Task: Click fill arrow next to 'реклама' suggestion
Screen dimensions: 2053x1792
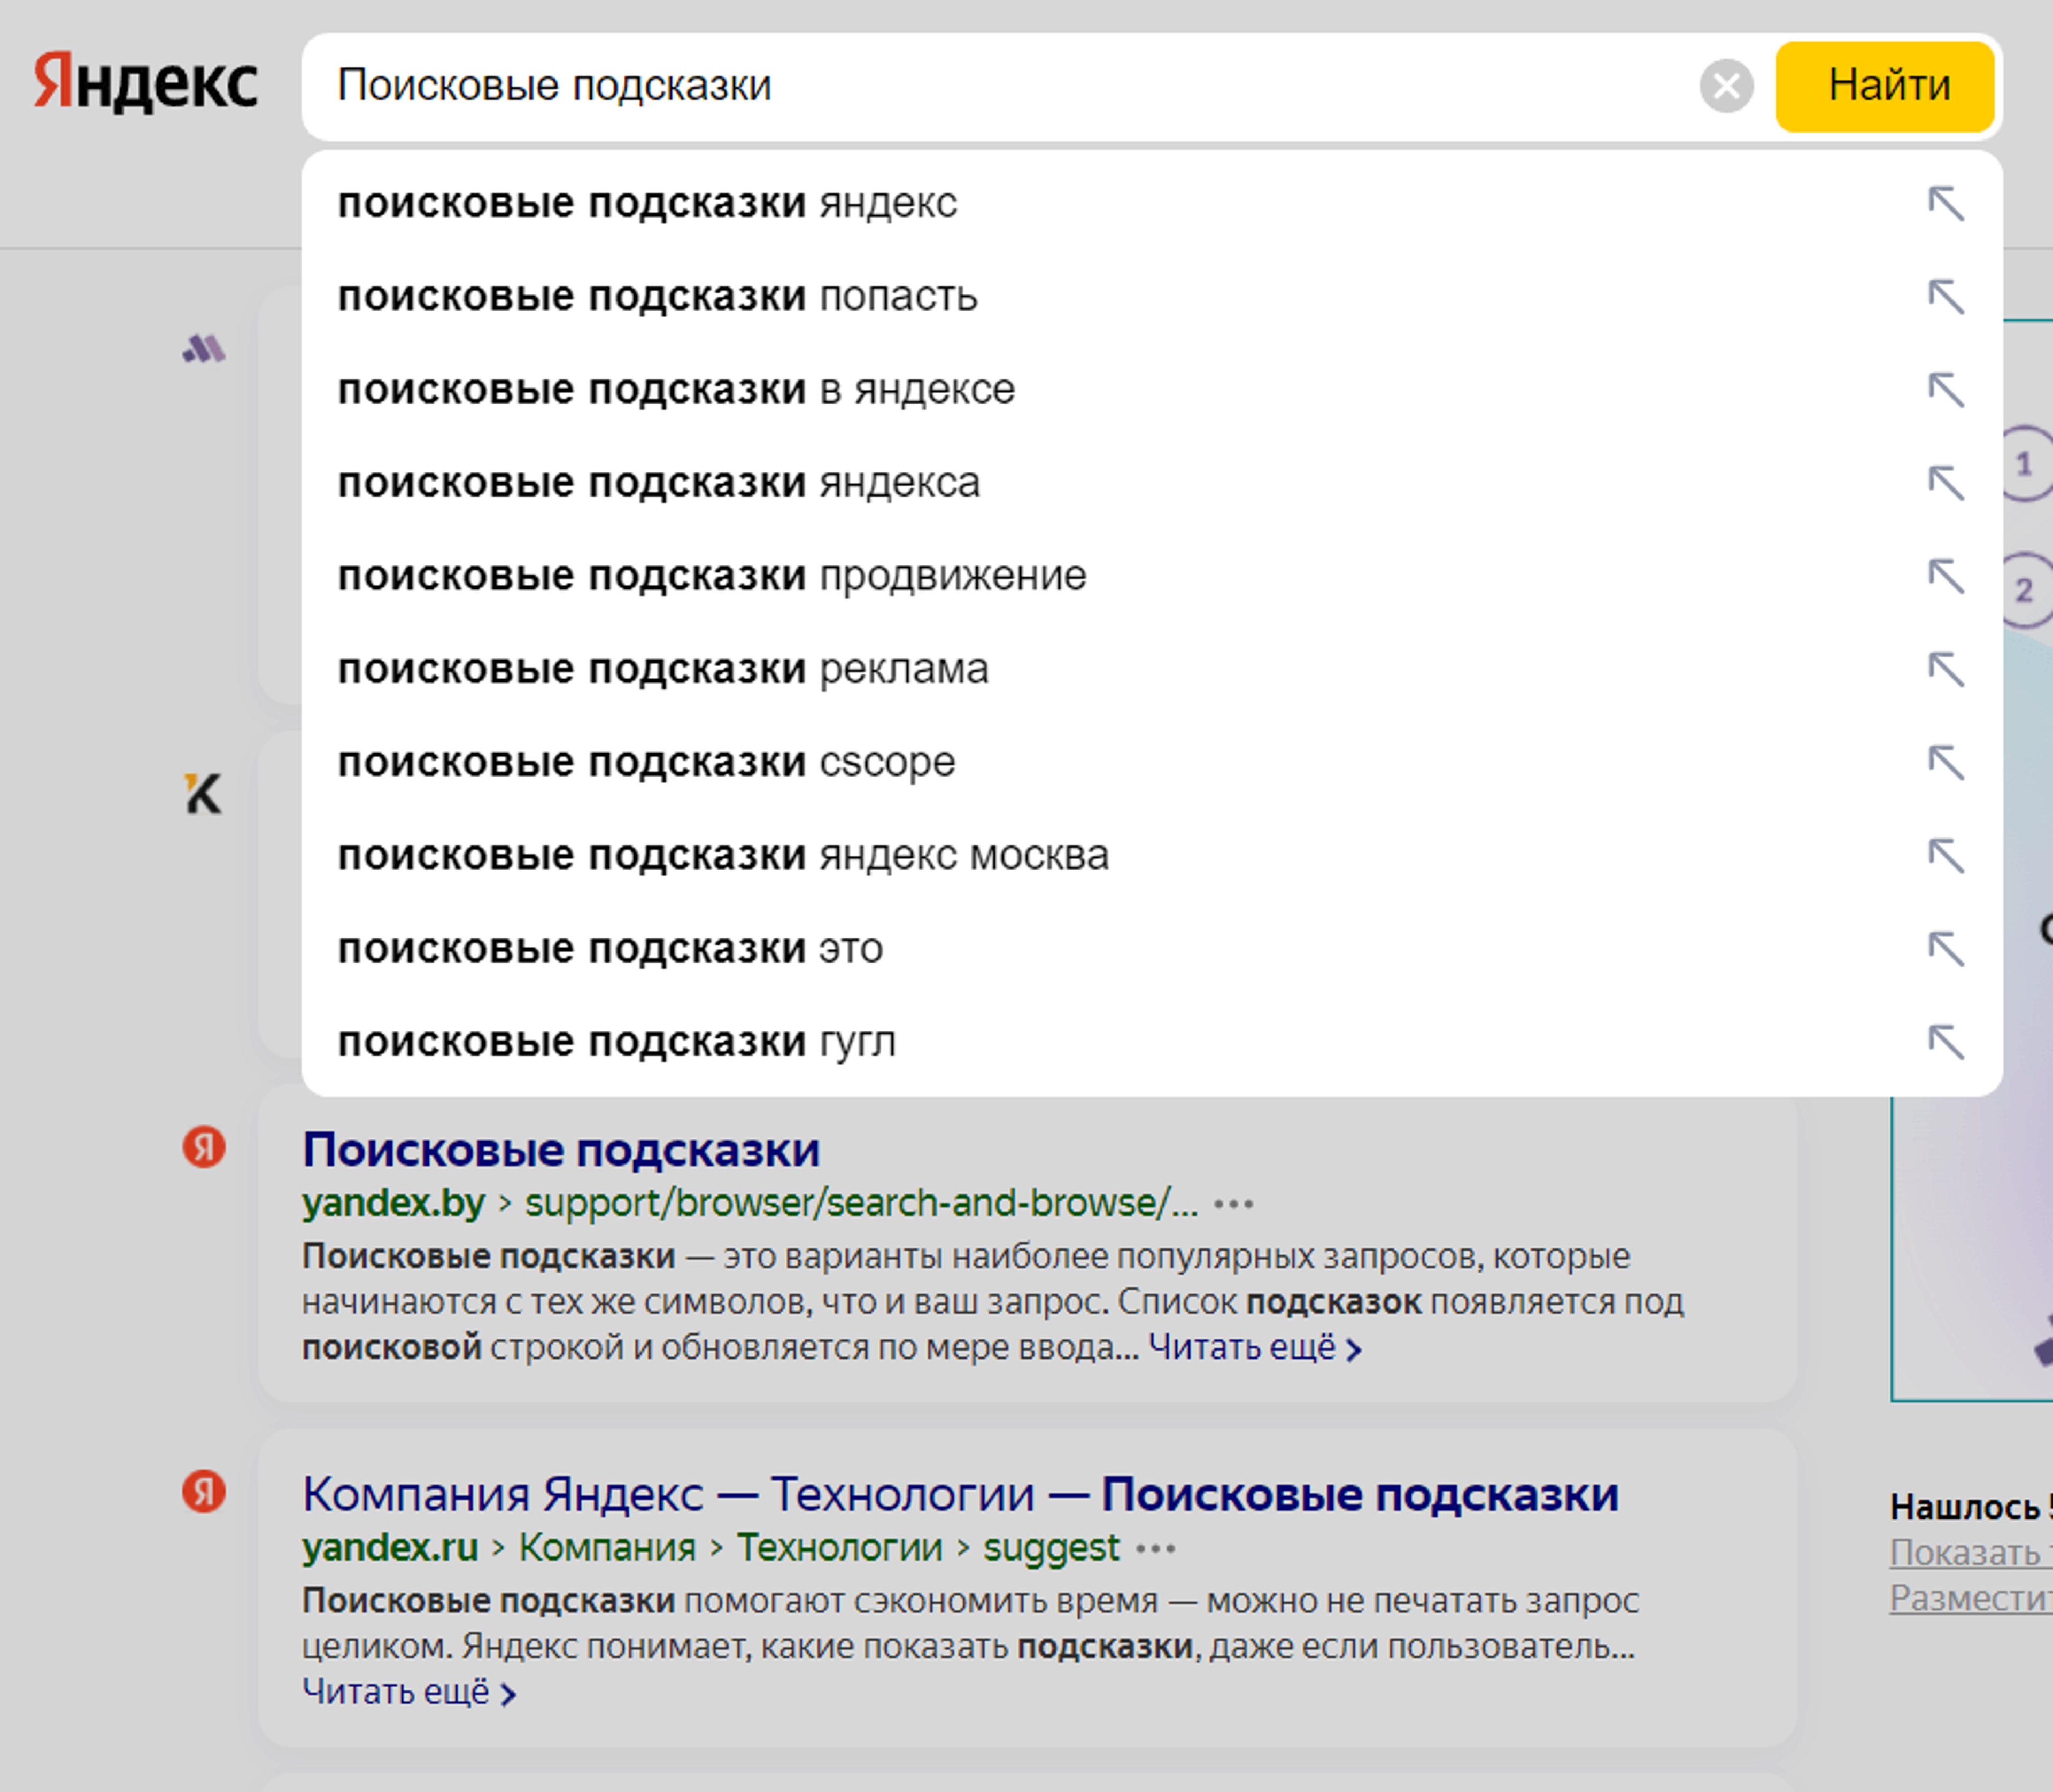Action: 1946,669
